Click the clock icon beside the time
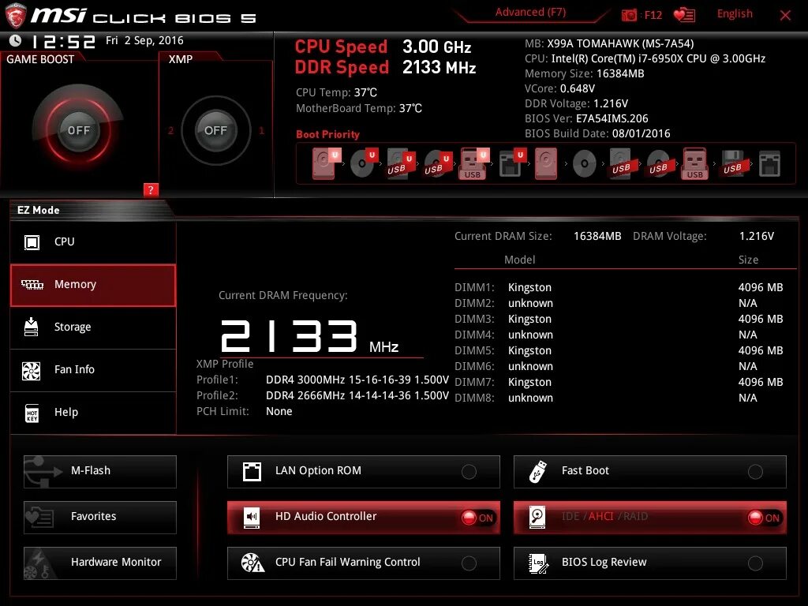Image resolution: width=808 pixels, height=606 pixels. [16, 40]
